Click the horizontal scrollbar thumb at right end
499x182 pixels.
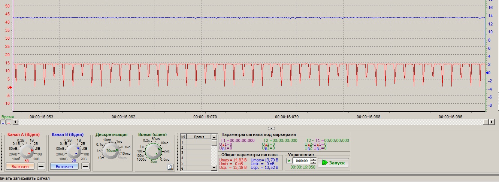[486, 122]
